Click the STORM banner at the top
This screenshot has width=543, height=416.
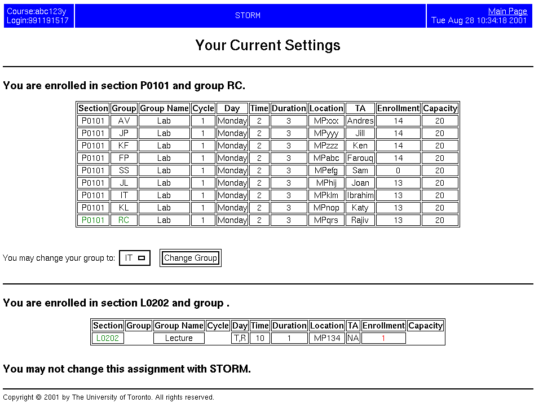pos(248,15)
